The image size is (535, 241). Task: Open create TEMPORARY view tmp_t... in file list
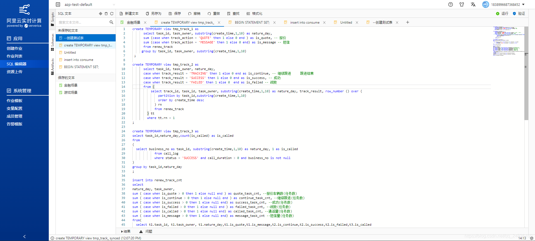[x=86, y=45]
